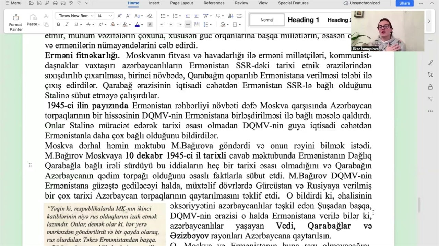Toggle Strikethrough formatting
Viewport: 439px width, 246px height.
pos(88,24)
